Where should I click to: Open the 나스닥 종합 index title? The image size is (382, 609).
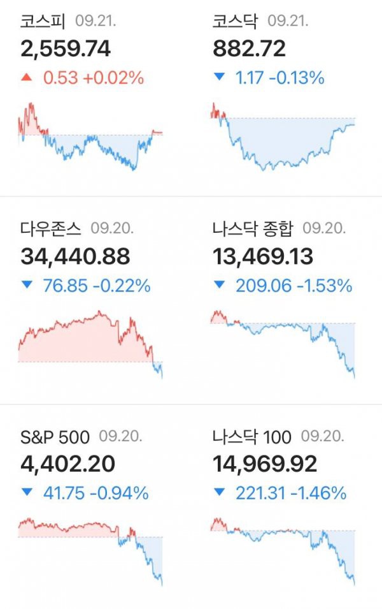pos(253,228)
